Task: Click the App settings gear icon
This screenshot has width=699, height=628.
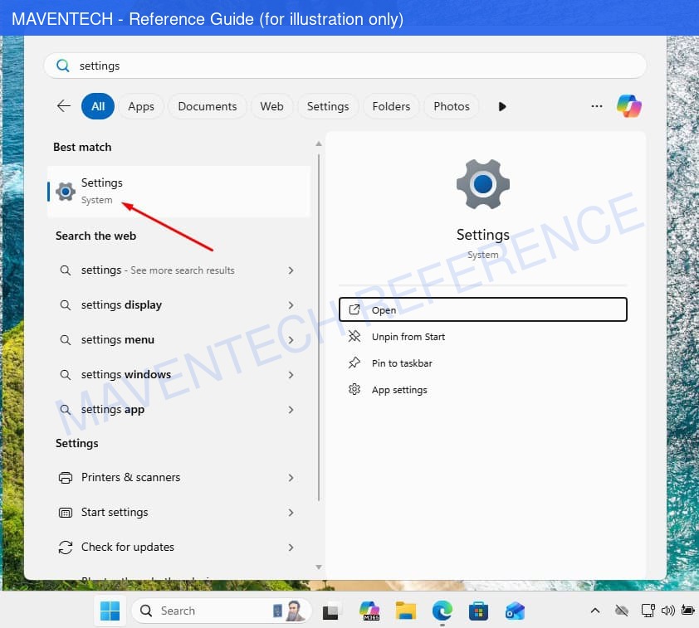Action: click(354, 389)
